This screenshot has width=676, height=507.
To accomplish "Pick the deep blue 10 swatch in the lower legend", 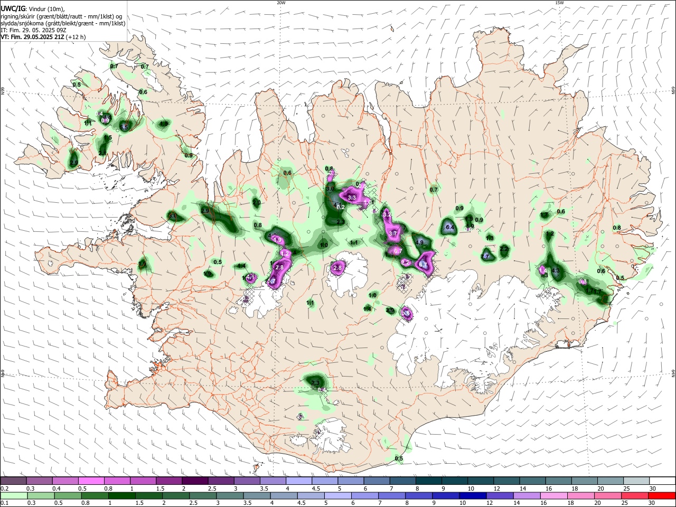I will coord(473,495).
